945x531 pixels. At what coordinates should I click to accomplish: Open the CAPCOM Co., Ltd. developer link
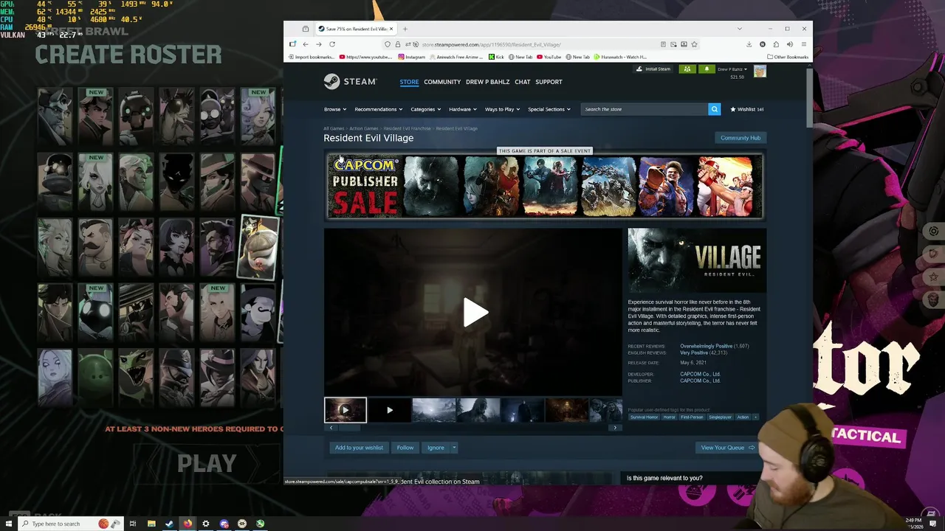[700, 374]
